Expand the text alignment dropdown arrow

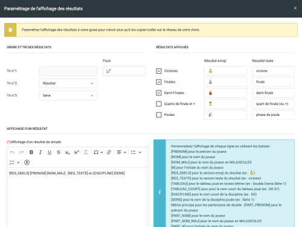click(125, 152)
